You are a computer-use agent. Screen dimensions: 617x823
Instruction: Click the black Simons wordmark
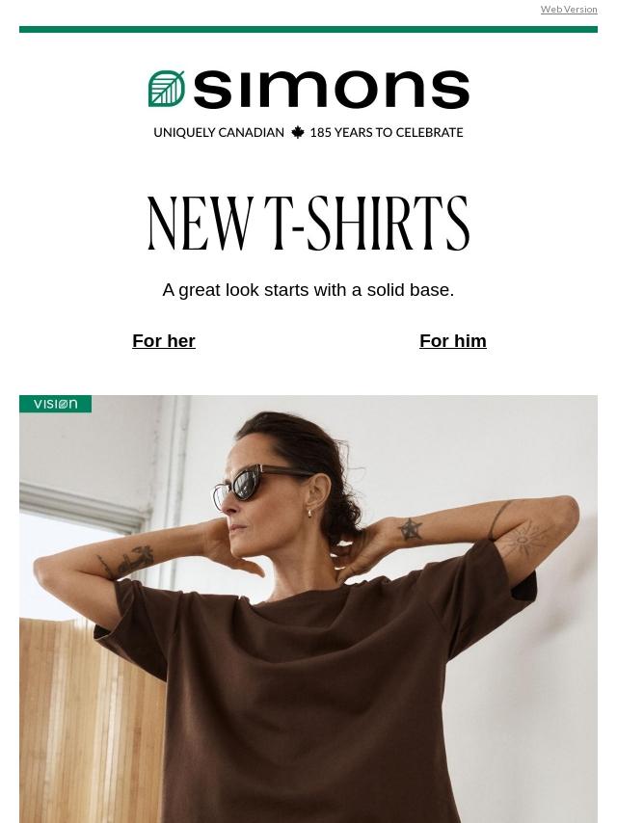point(332,90)
